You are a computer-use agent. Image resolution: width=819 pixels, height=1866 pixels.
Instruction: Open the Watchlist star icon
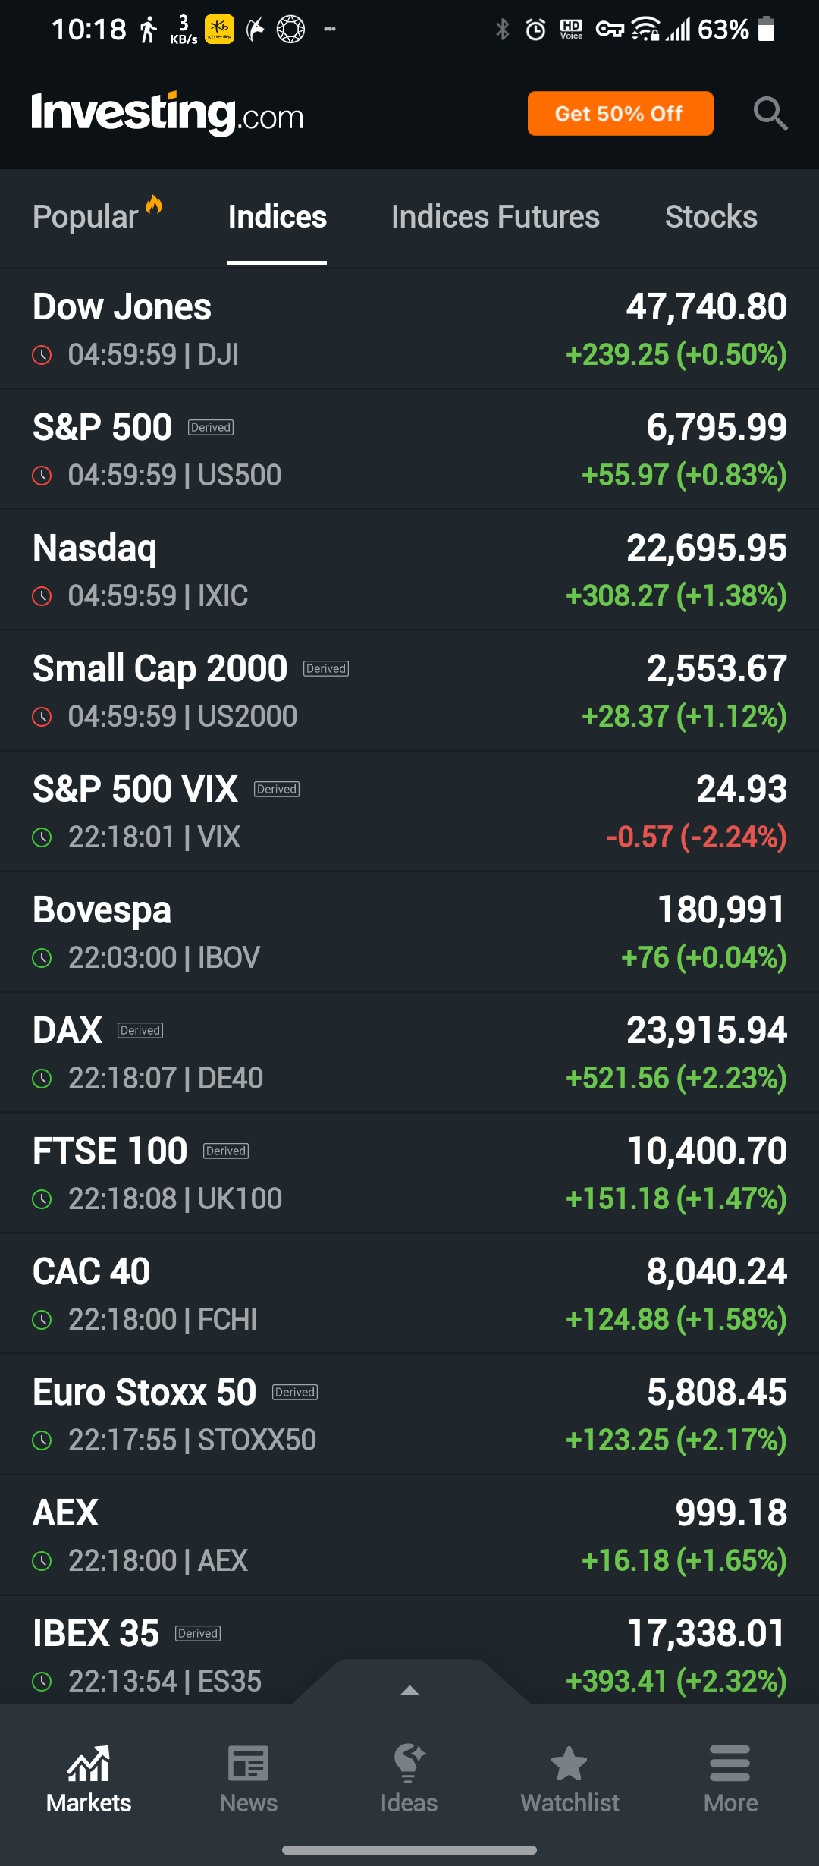570,1763
